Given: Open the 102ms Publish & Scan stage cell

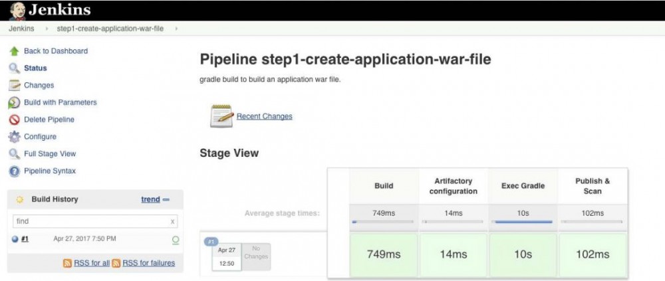Looking at the screenshot, I should tap(593, 254).
